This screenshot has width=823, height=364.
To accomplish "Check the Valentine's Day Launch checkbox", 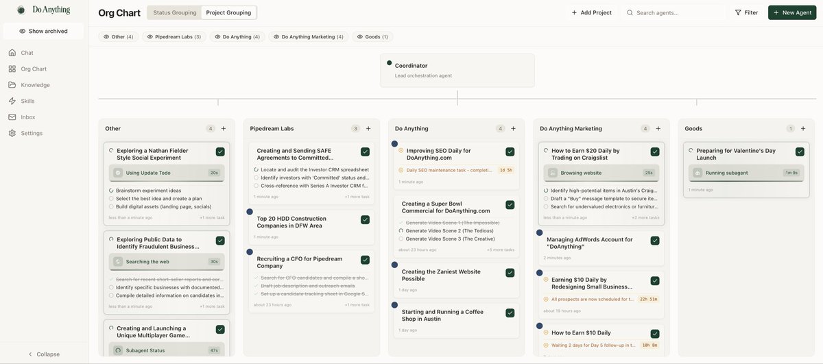I will point(800,151).
